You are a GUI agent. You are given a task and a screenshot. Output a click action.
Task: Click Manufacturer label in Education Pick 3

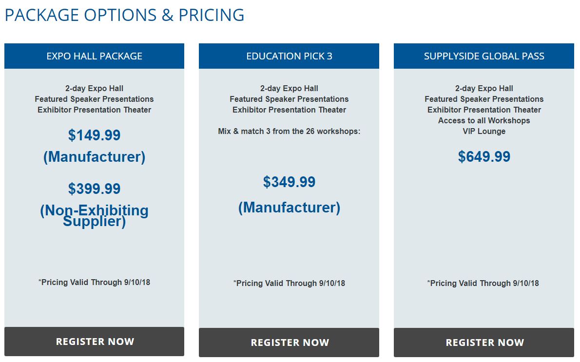click(x=289, y=208)
